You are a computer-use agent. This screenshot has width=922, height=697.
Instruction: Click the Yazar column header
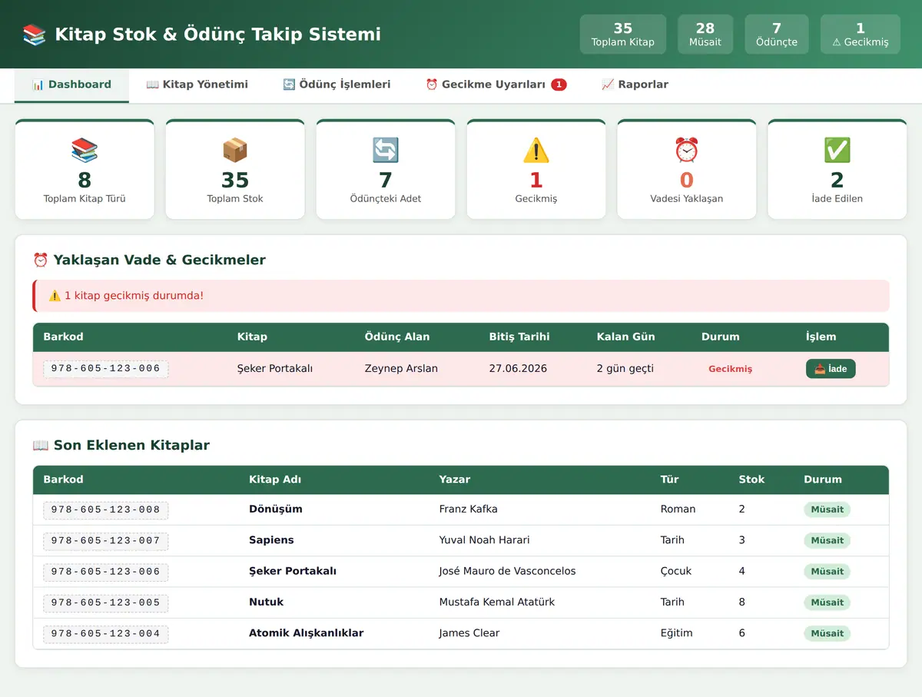tap(455, 480)
